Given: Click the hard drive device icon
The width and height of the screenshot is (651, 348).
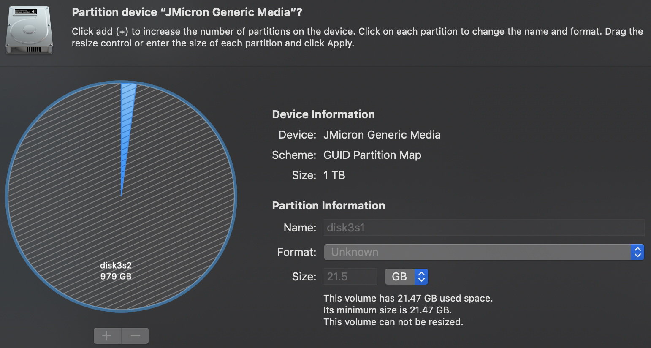Looking at the screenshot, I should click(x=29, y=30).
